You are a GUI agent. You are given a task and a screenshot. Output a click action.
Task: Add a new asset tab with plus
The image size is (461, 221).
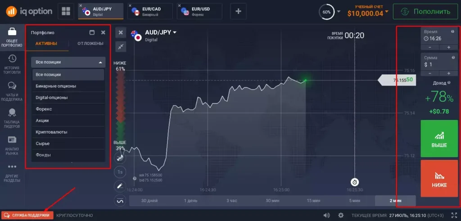(239, 11)
